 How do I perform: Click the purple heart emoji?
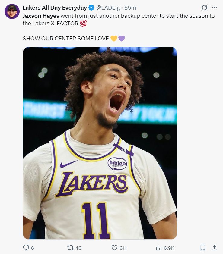point(121,38)
